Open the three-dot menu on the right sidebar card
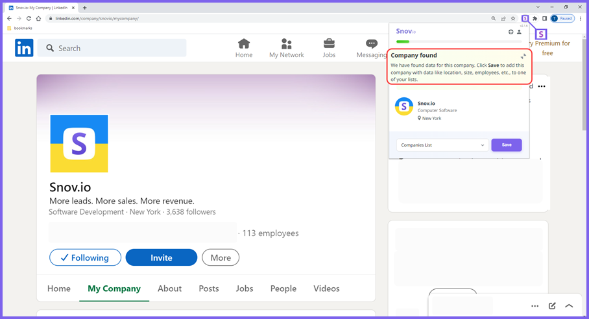 [x=541, y=86]
